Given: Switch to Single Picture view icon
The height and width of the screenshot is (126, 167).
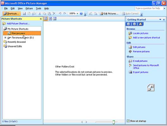Looking at the screenshot, I should 55,19.
